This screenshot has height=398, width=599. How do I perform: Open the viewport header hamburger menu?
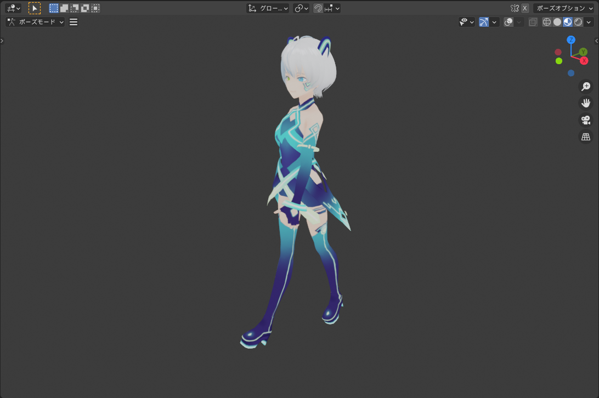74,22
